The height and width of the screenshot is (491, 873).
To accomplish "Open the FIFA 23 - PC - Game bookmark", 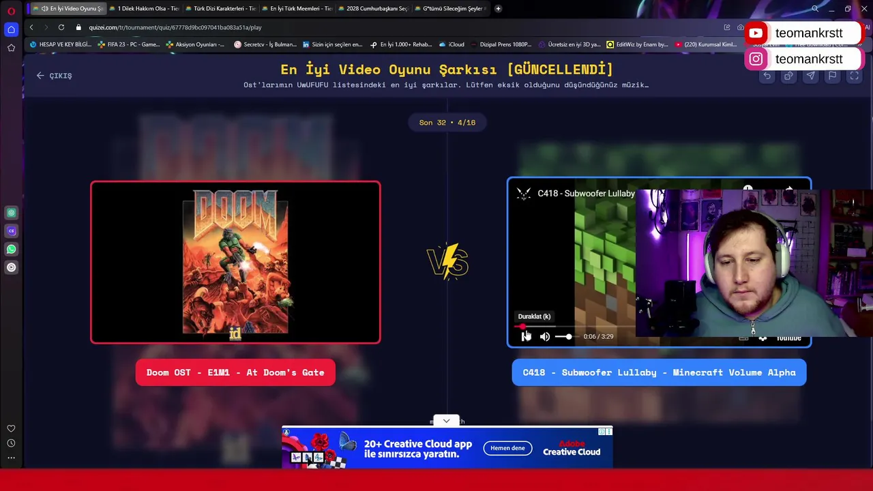I will point(129,44).
